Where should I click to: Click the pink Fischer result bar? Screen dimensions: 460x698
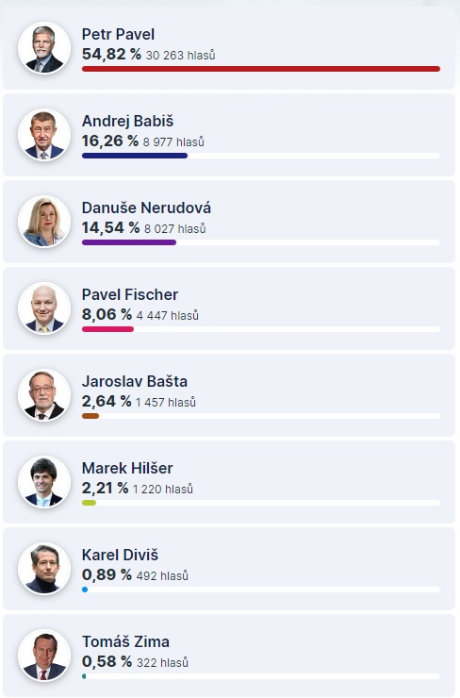click(107, 329)
